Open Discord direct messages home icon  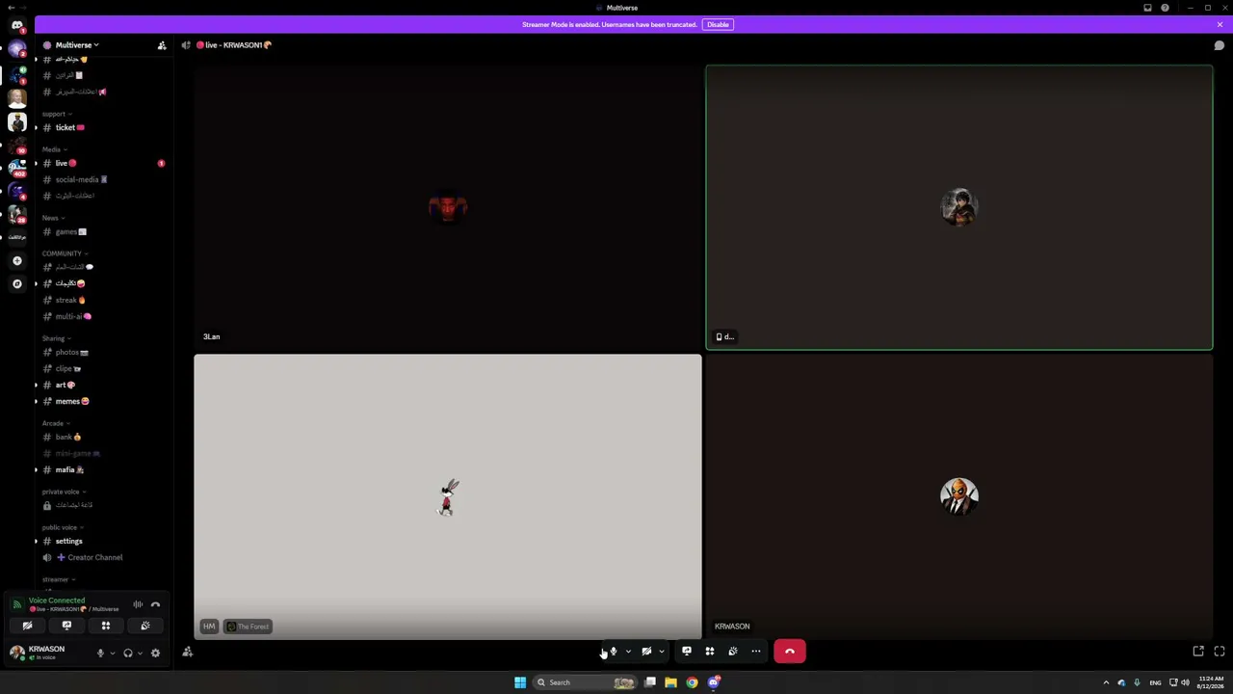click(16, 26)
